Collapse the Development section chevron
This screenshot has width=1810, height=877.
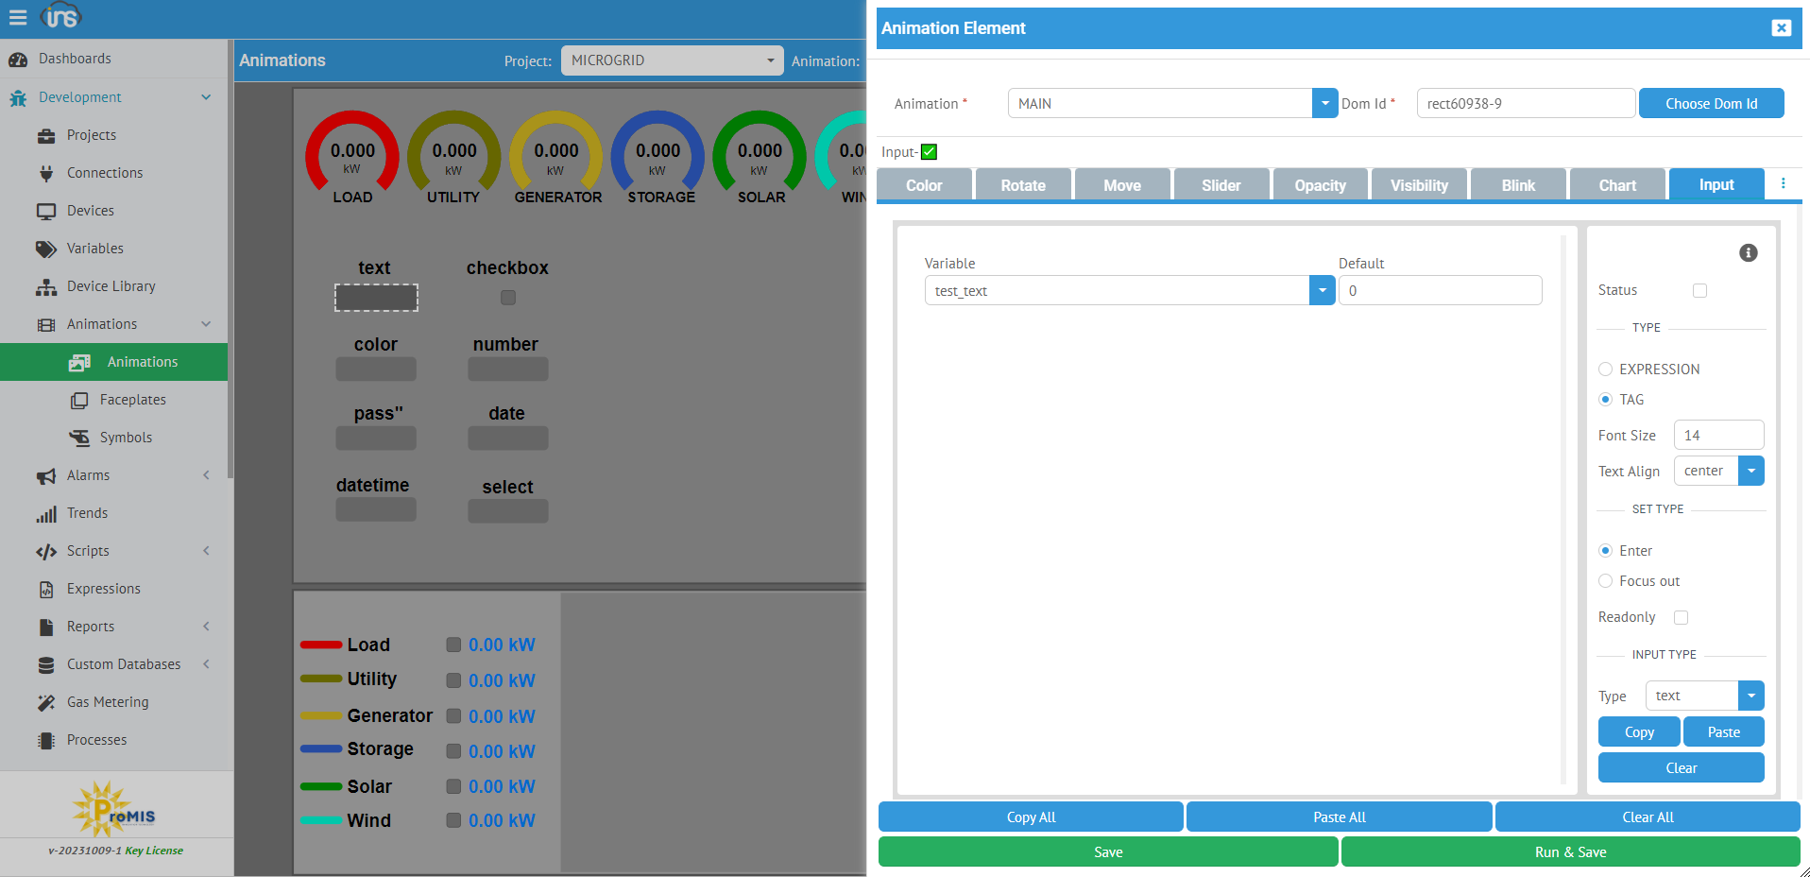(206, 97)
